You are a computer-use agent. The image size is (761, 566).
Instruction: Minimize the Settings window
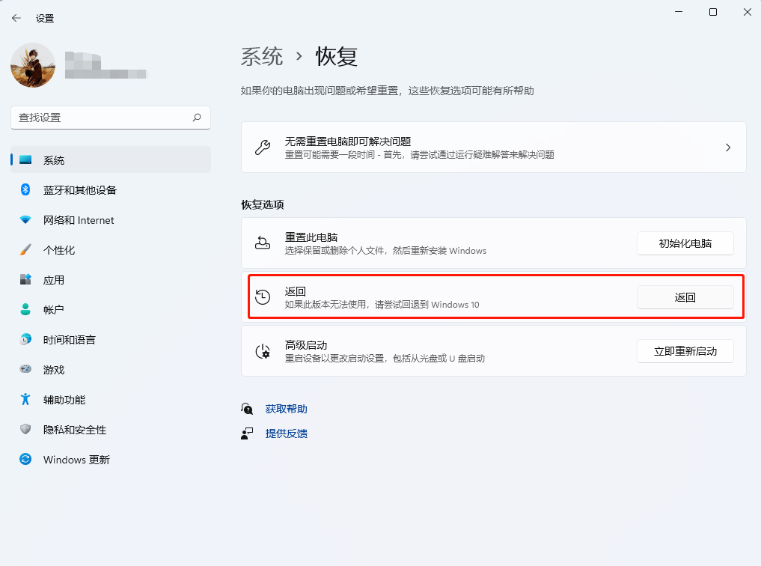(x=679, y=12)
